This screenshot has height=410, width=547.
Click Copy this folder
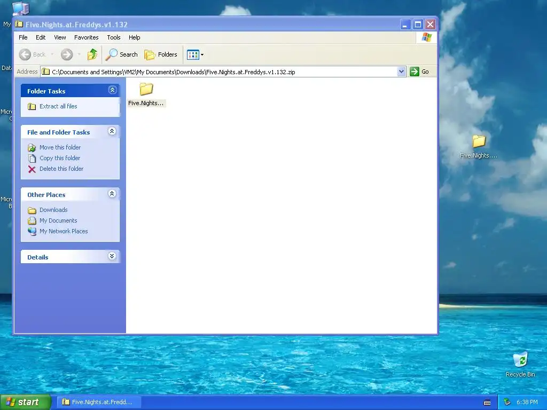pyautogui.click(x=60, y=158)
